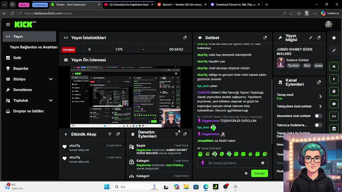The height and width of the screenshot is (192, 342).
Task: Open chat settings gear icon
Action: [246, 173]
